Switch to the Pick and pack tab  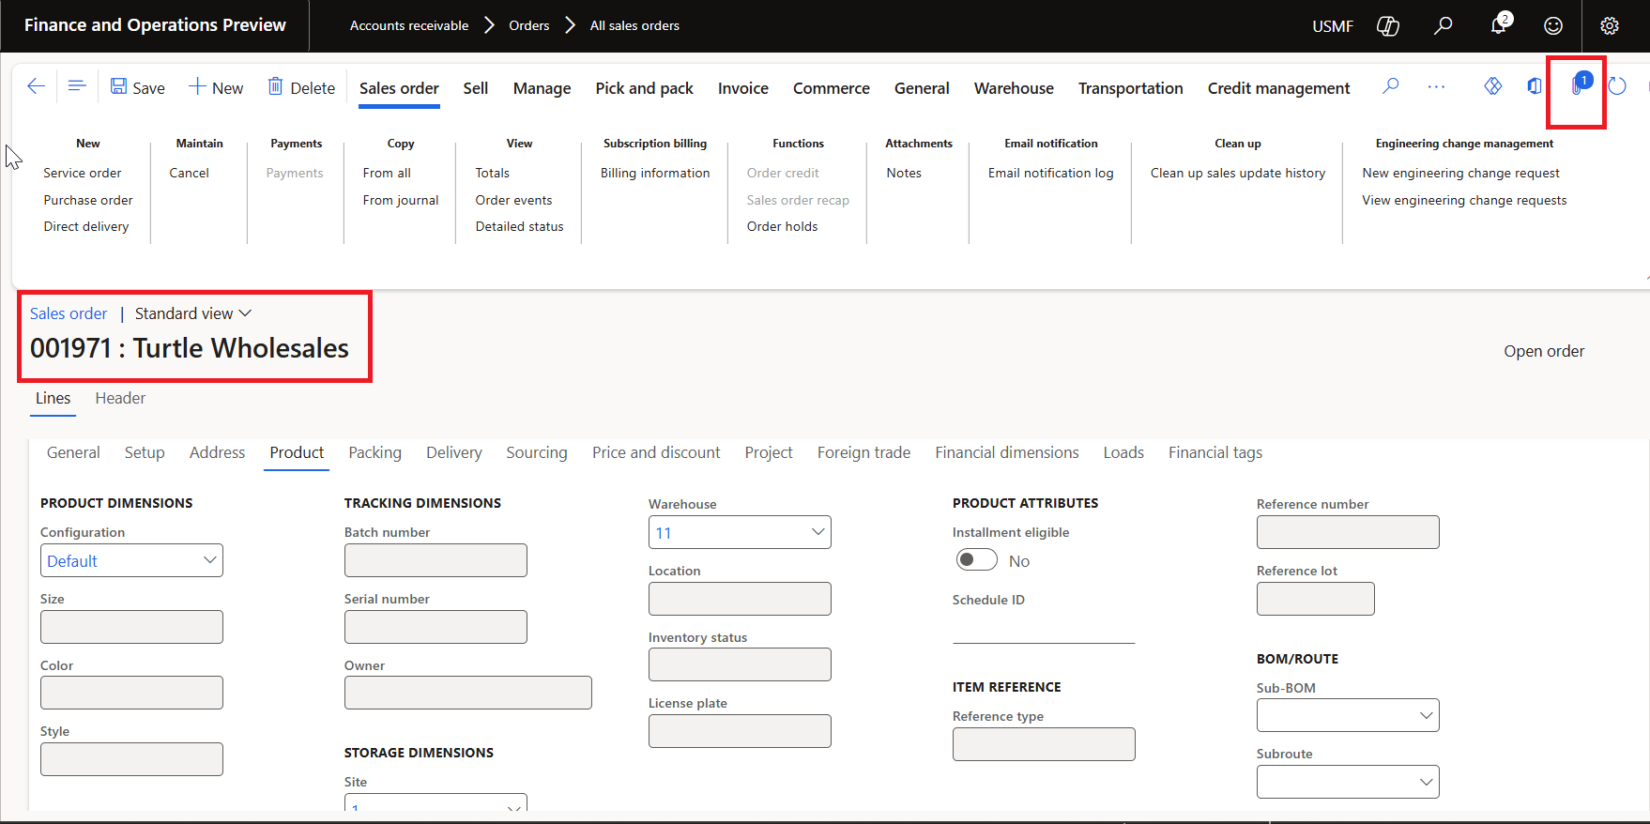click(644, 88)
